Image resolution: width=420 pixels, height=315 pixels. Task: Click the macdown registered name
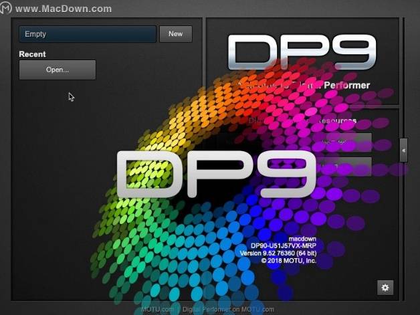(x=302, y=239)
